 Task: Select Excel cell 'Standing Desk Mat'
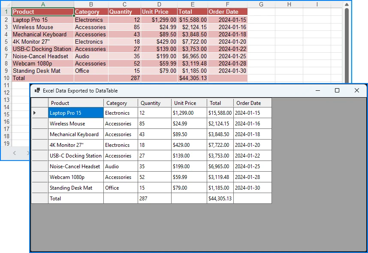point(43,71)
